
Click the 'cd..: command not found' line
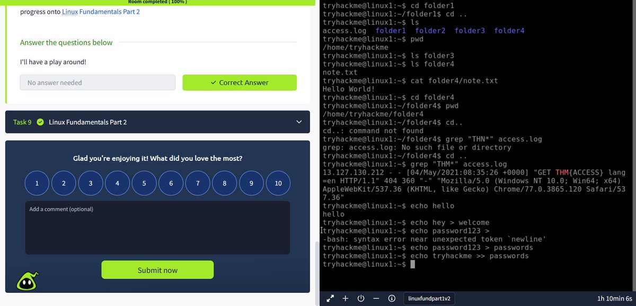tap(373, 131)
